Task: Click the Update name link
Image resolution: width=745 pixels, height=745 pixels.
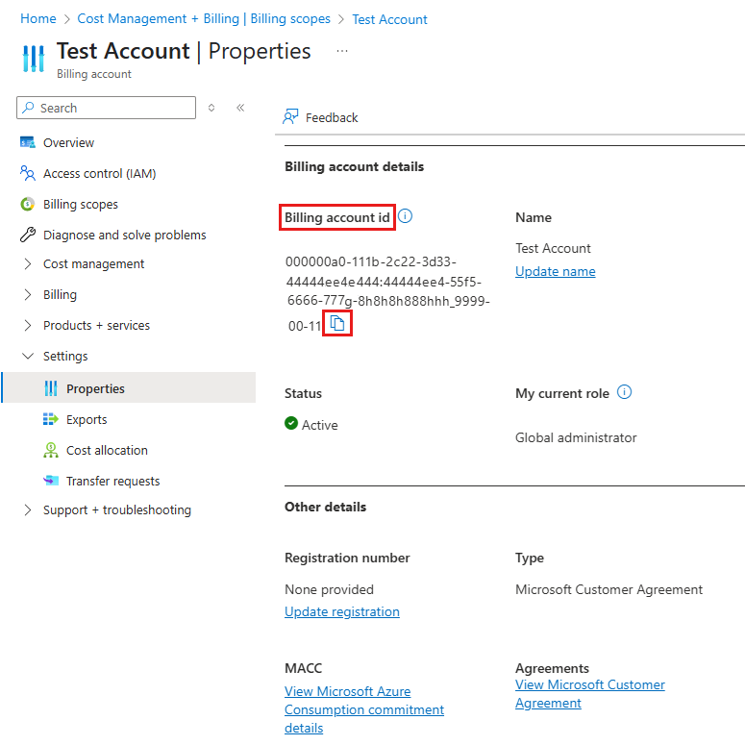Action: [555, 271]
